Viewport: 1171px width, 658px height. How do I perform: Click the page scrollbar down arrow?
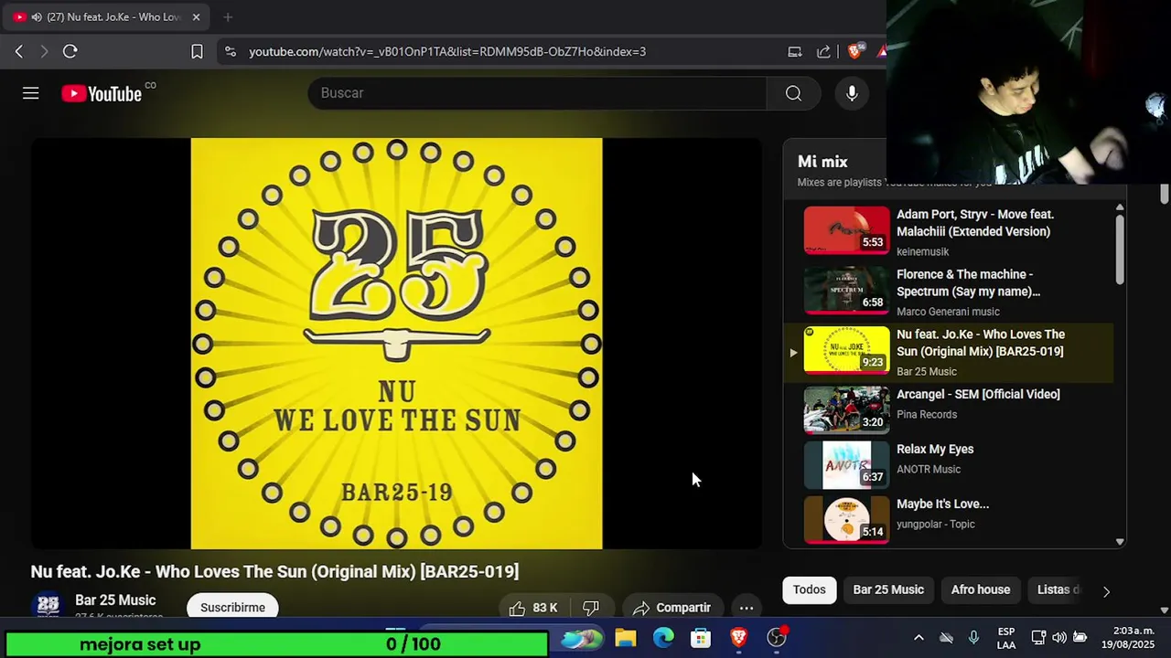[1164, 610]
